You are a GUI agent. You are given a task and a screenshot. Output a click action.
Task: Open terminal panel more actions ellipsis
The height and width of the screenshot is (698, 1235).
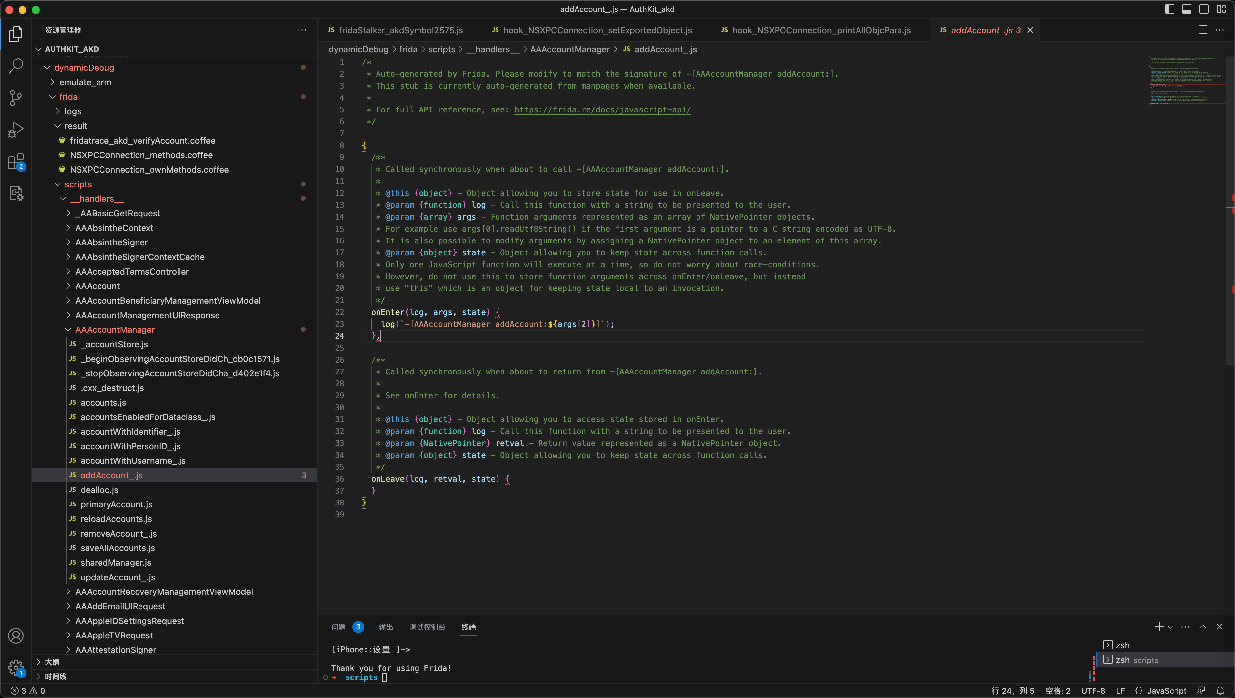(1186, 627)
